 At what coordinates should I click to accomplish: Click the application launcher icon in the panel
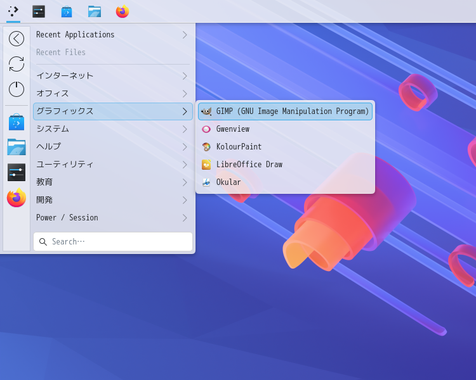(x=13, y=11)
